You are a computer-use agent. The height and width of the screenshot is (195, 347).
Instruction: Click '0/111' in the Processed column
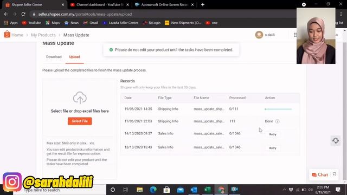tap(234, 109)
